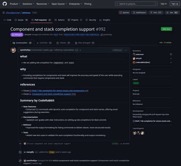The height and width of the screenshot is (166, 181).
Task: Open the Issues tab
Action: [x=21, y=20]
